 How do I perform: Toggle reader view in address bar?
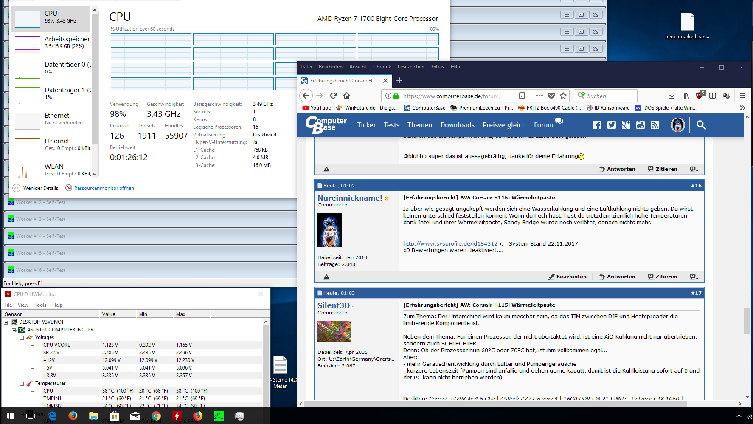click(522, 96)
